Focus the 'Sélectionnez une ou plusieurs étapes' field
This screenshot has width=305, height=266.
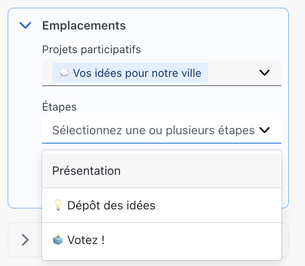[x=153, y=130]
